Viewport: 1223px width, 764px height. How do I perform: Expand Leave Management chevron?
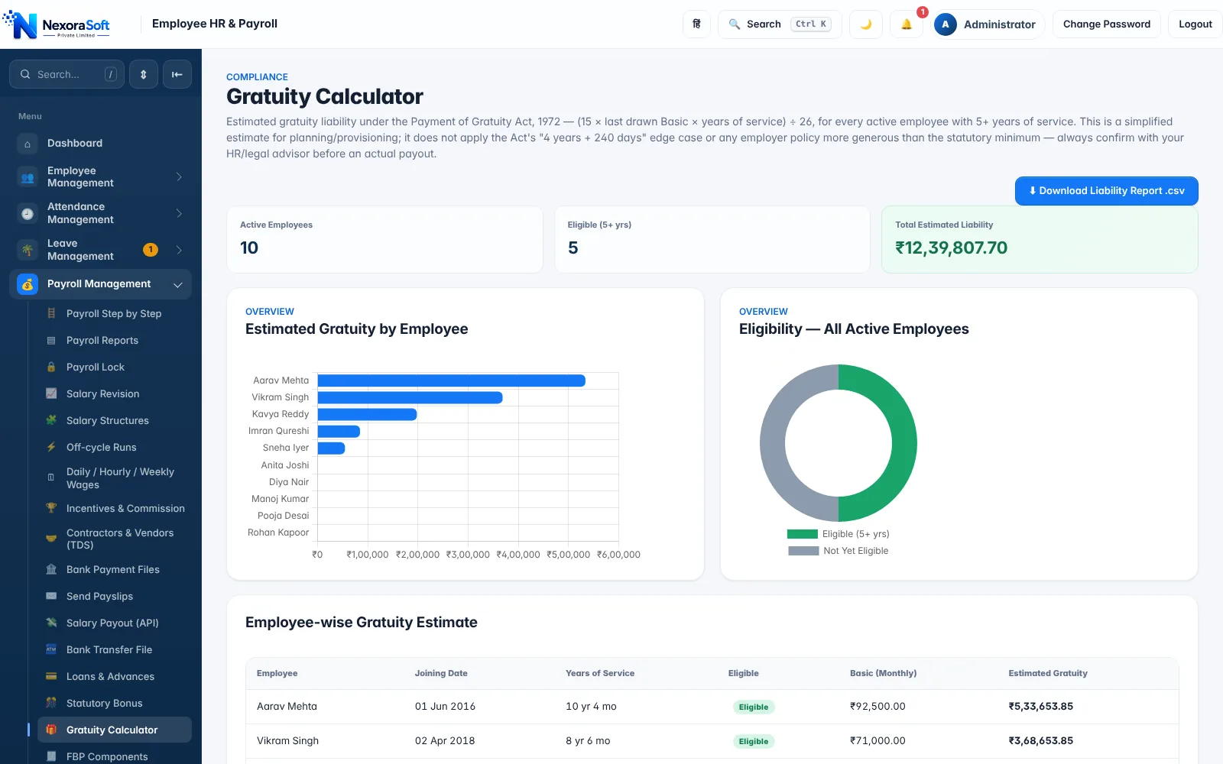click(179, 251)
